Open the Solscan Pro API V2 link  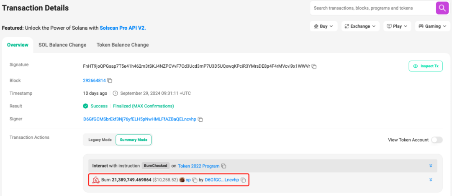click(x=122, y=28)
